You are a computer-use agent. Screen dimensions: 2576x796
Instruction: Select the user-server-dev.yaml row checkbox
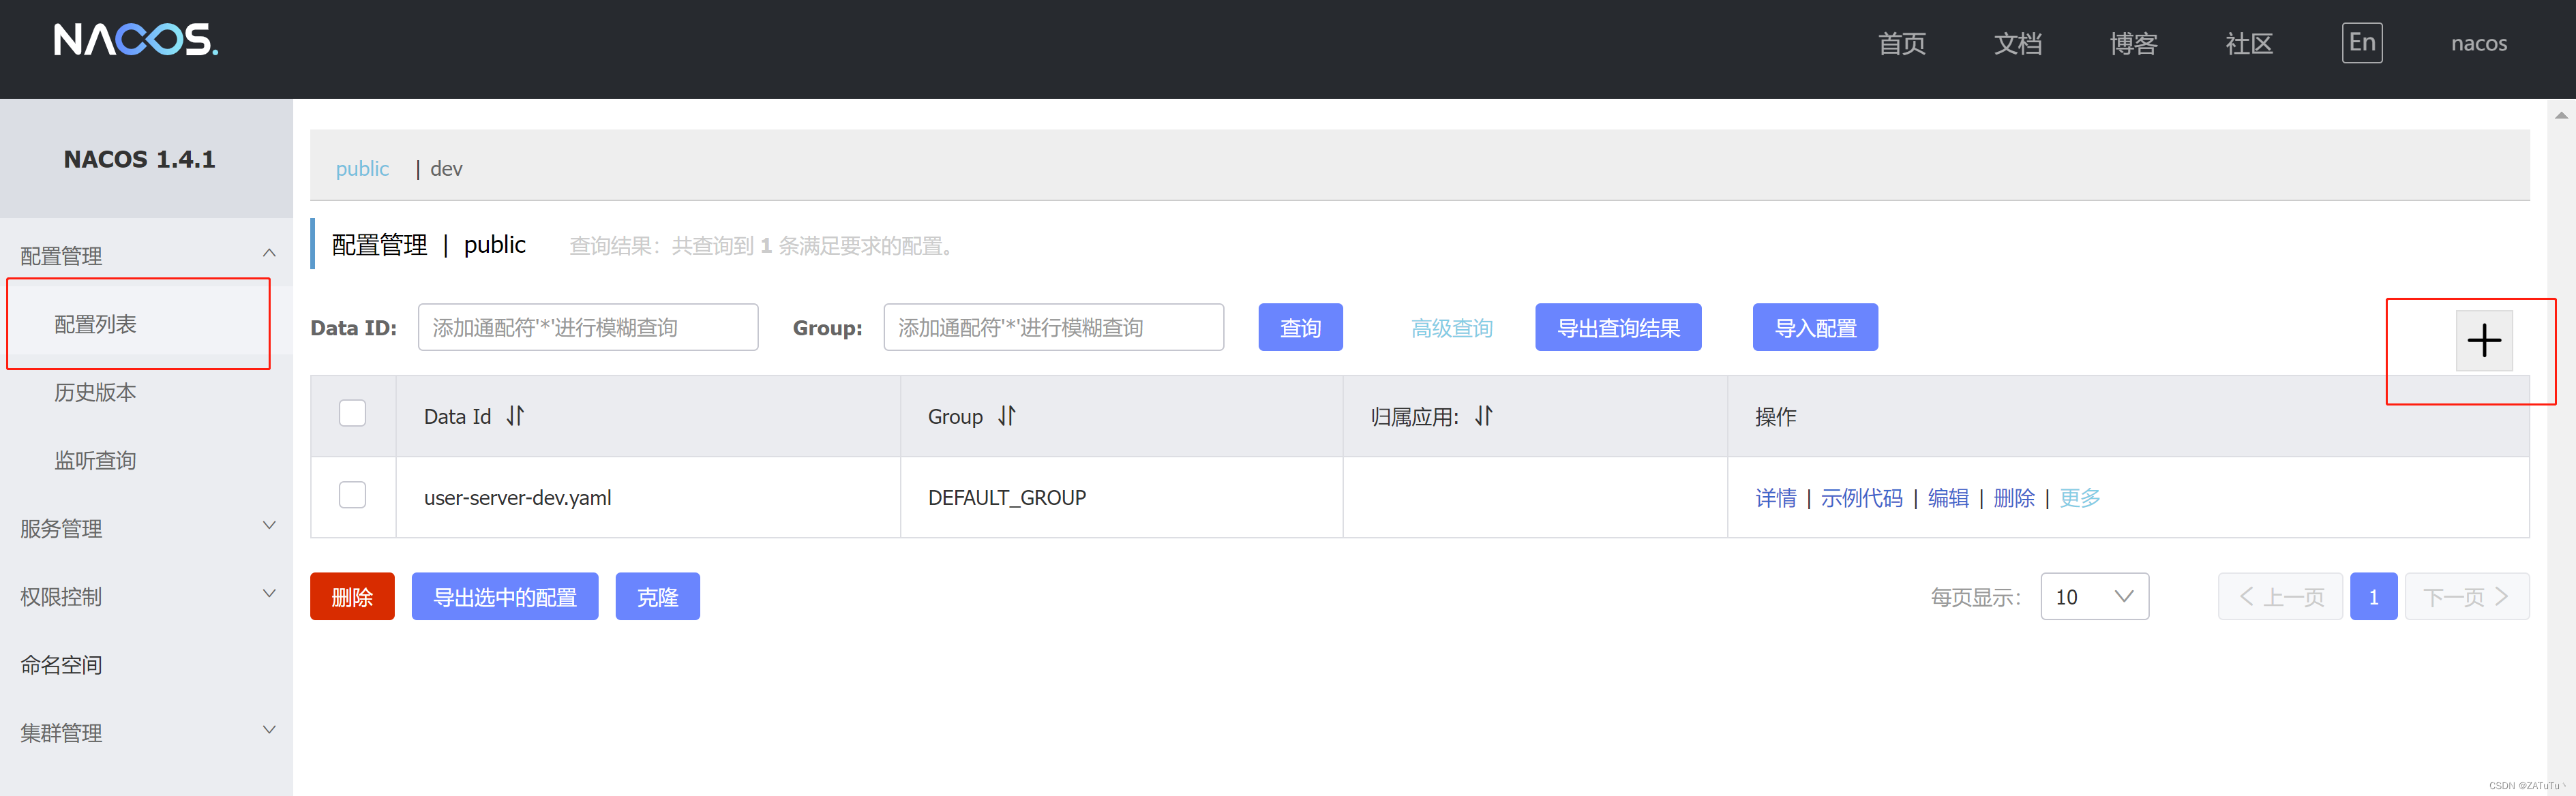click(352, 495)
